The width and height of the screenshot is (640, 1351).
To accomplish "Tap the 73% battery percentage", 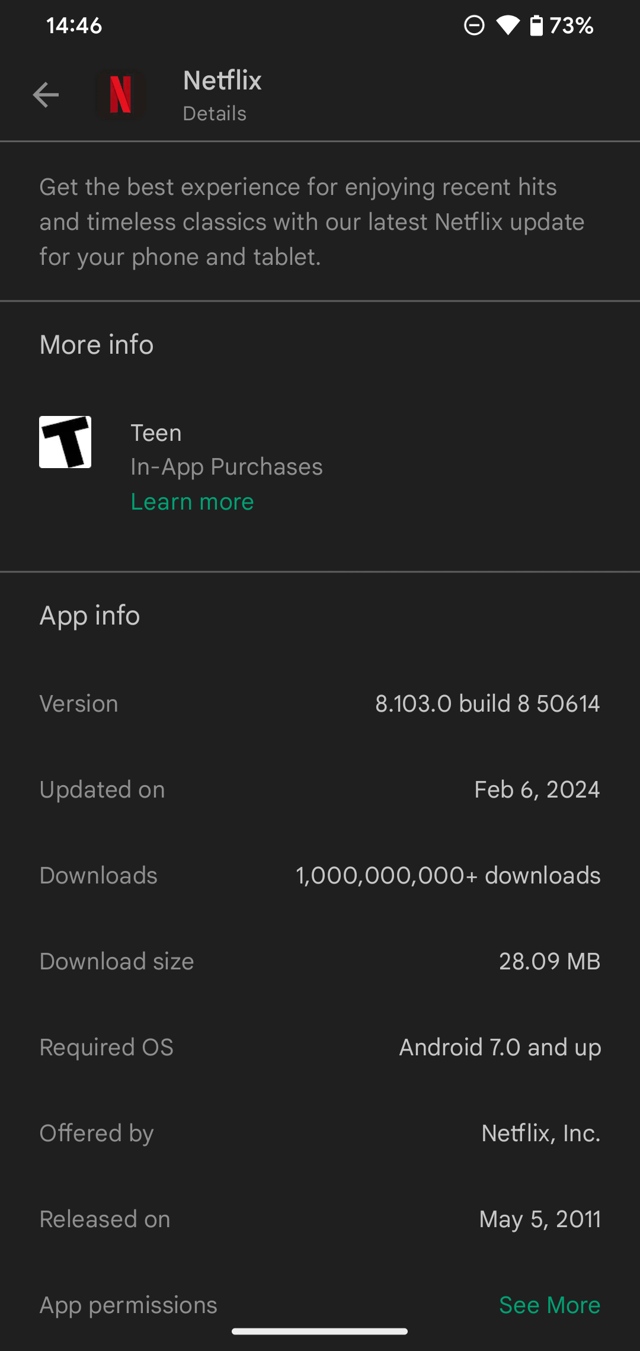I will coord(571,24).
